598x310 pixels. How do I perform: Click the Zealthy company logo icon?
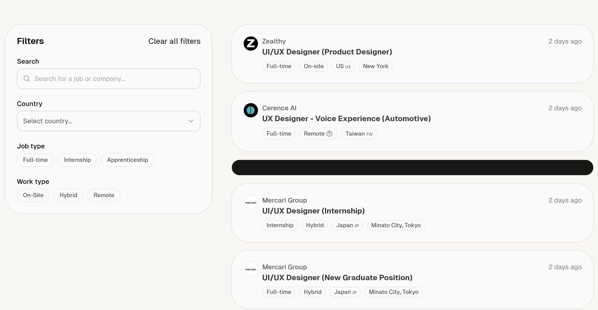250,43
